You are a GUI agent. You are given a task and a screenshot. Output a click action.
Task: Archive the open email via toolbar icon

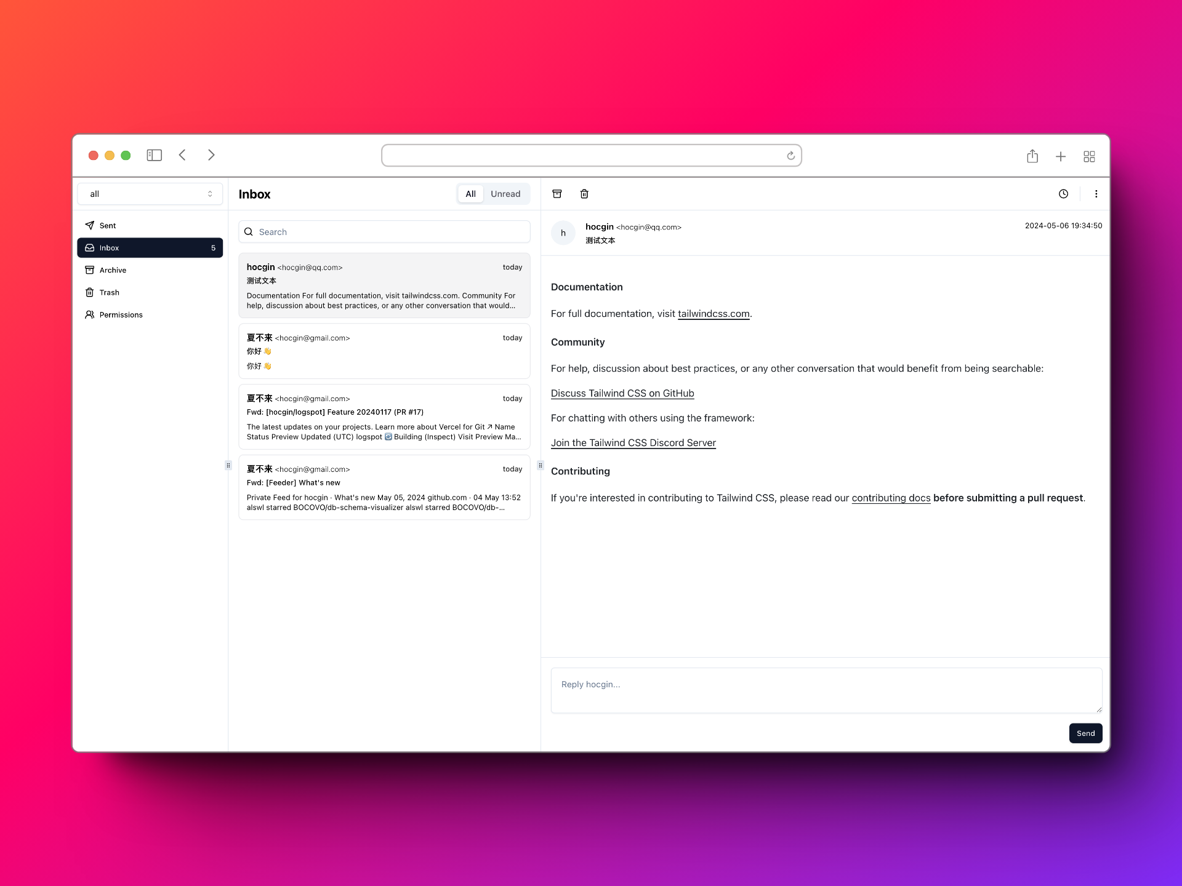pos(557,194)
